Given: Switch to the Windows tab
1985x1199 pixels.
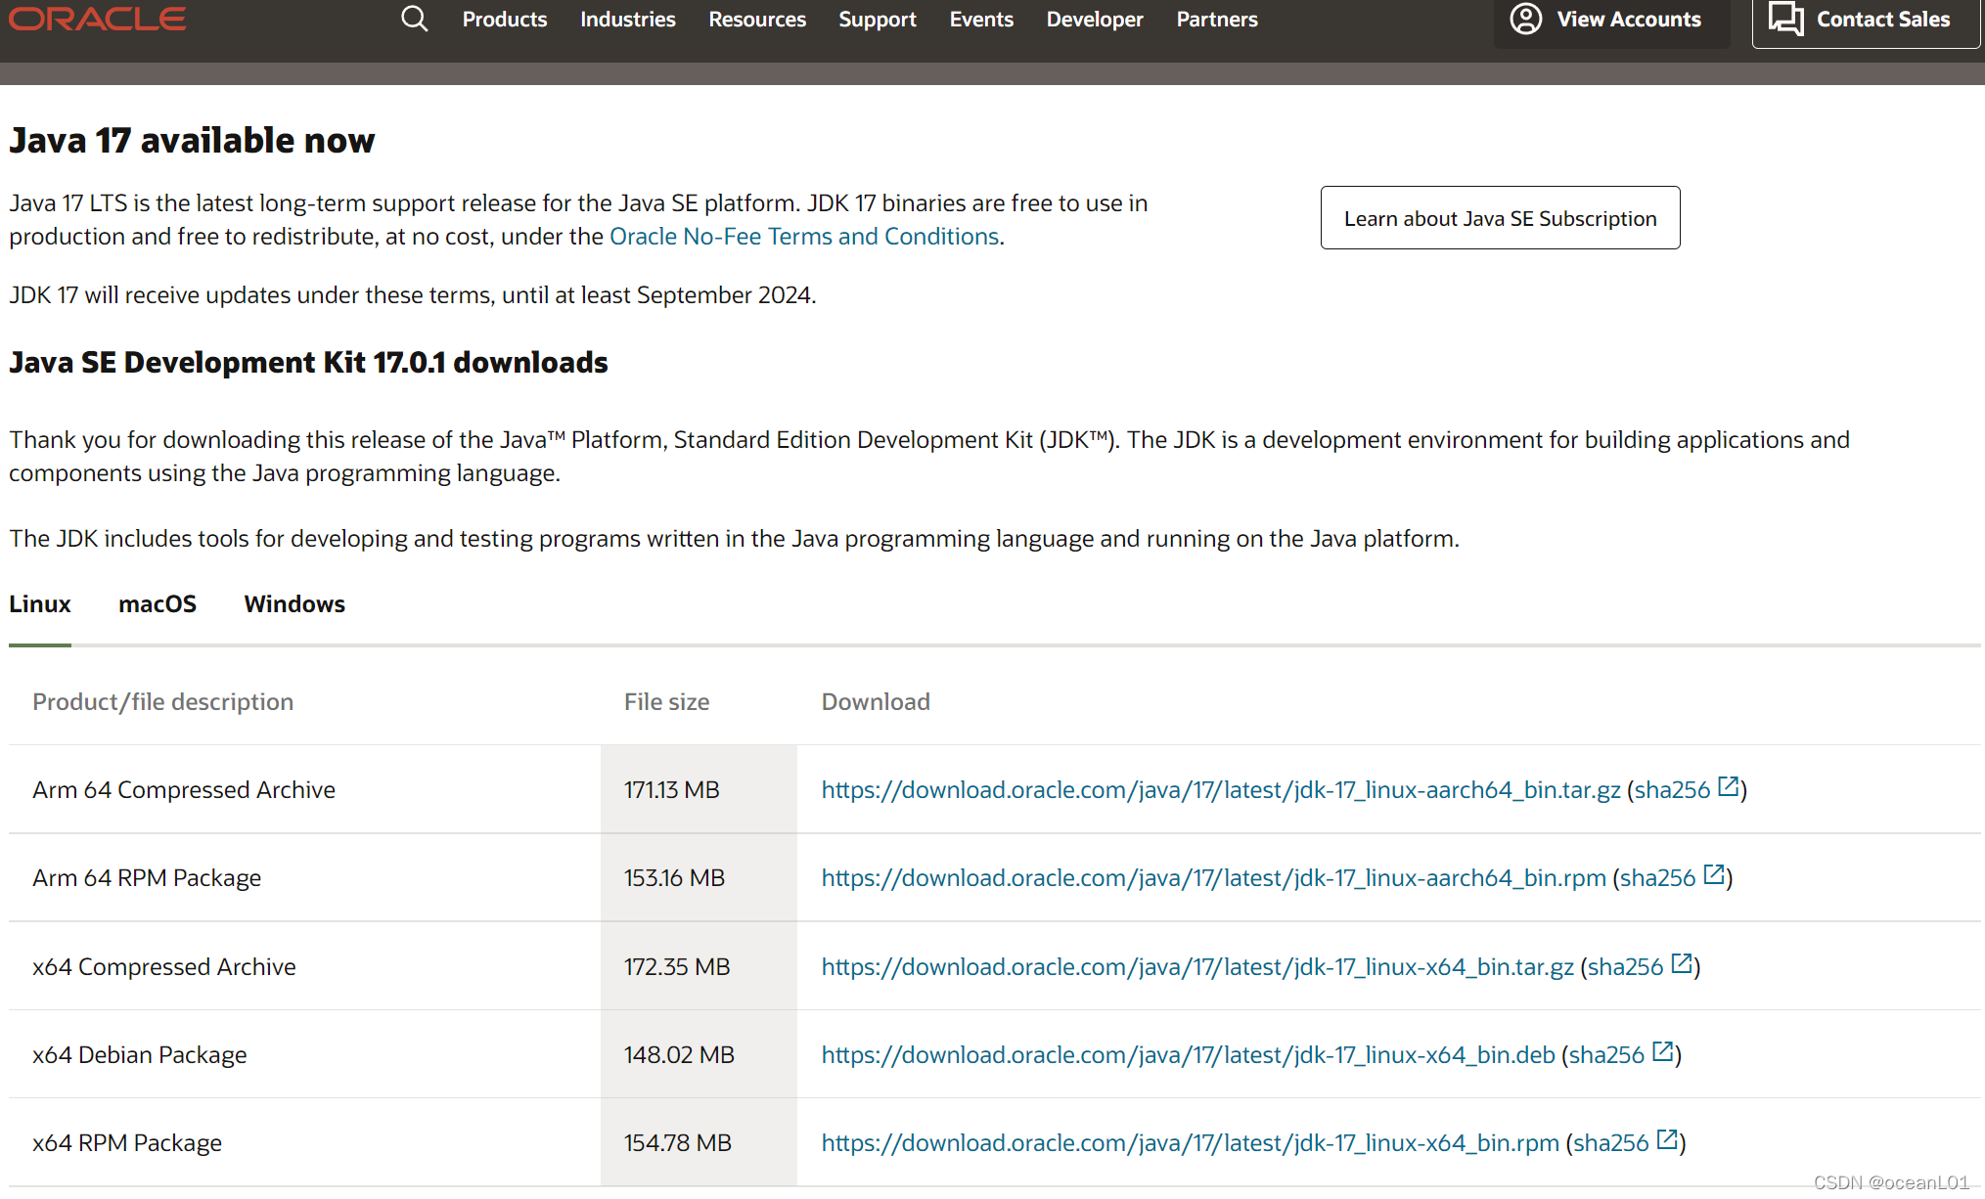Looking at the screenshot, I should click(294, 604).
